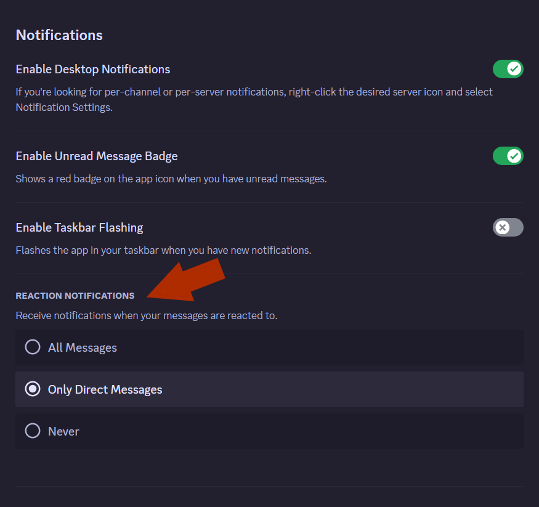
Task: Click the filled radio circle beside Only Direct Messages
Action: coord(32,389)
